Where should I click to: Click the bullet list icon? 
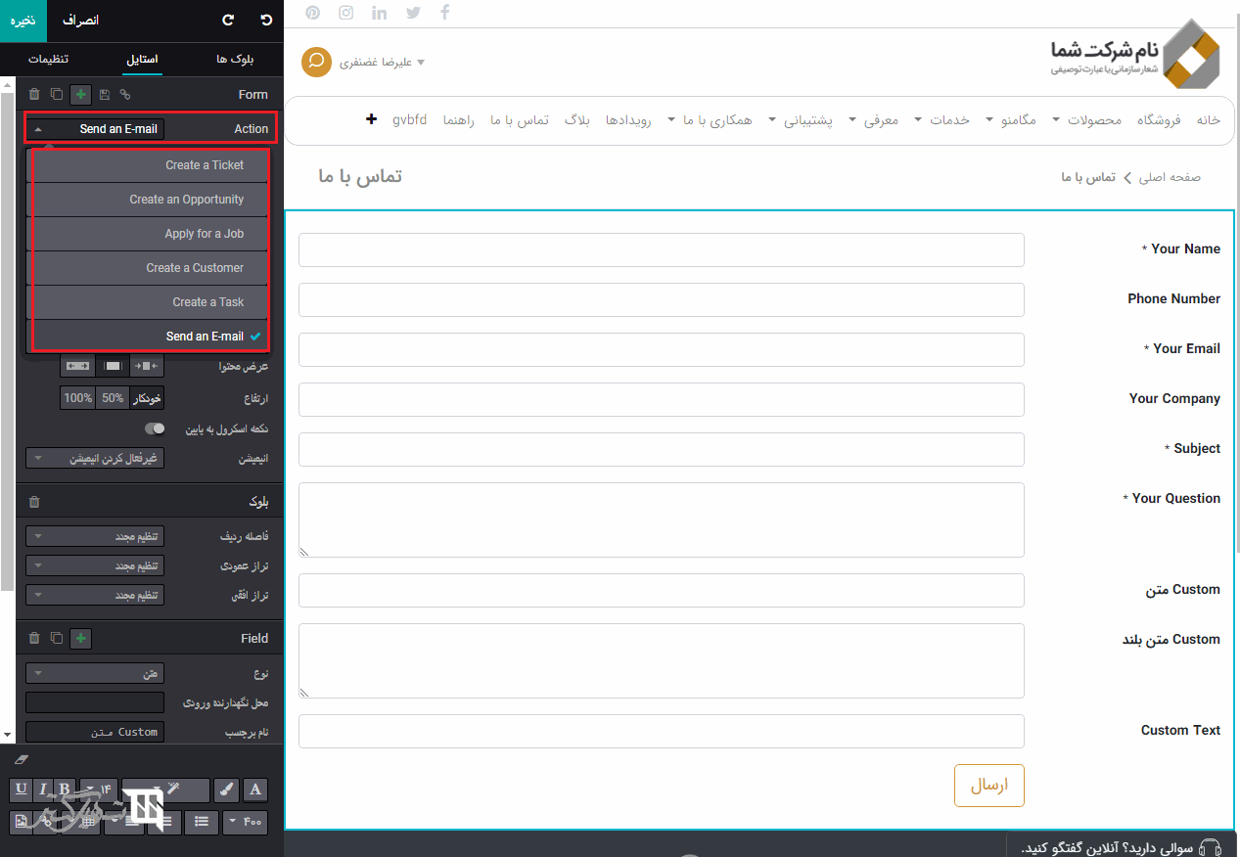202,822
